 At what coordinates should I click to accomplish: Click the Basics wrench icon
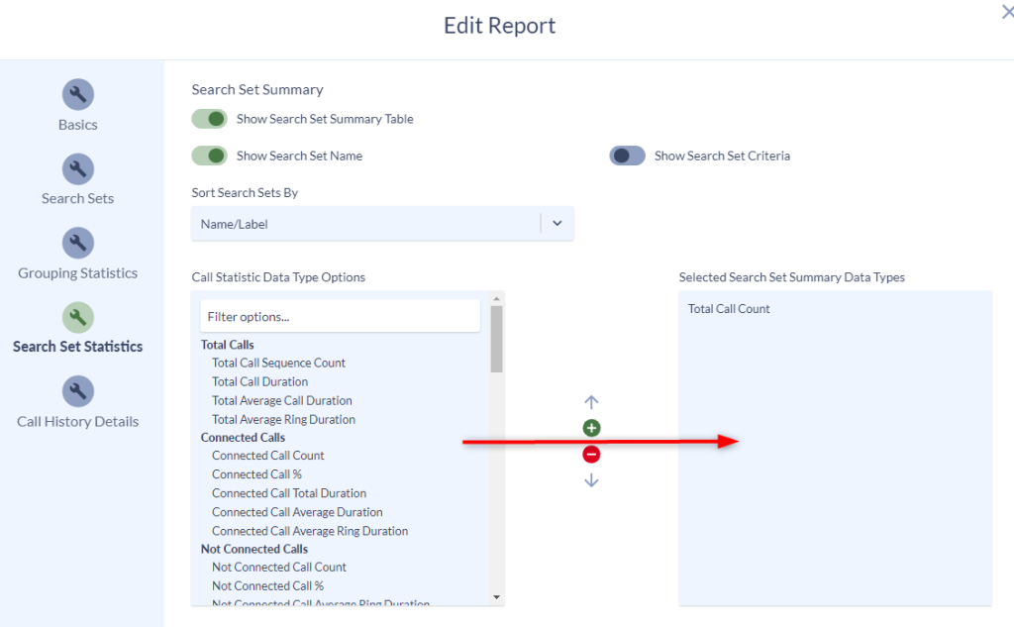77,94
